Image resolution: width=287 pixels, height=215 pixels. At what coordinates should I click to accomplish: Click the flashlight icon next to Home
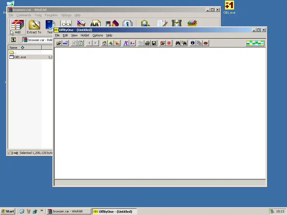111,43
